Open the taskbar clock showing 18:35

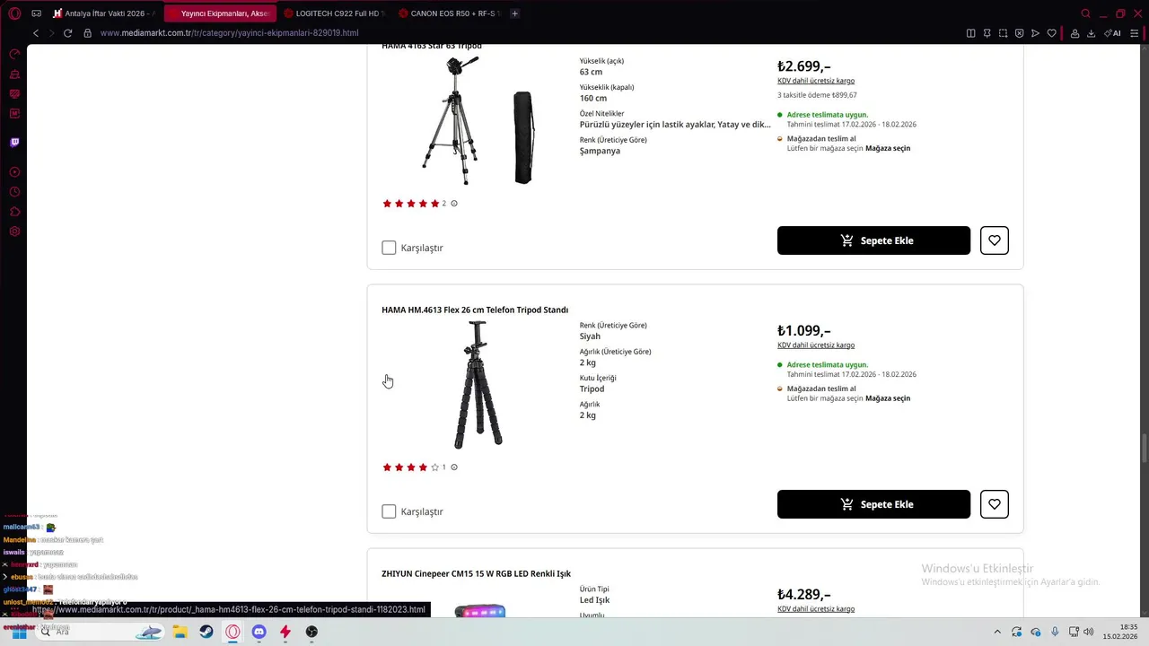coord(1120,632)
